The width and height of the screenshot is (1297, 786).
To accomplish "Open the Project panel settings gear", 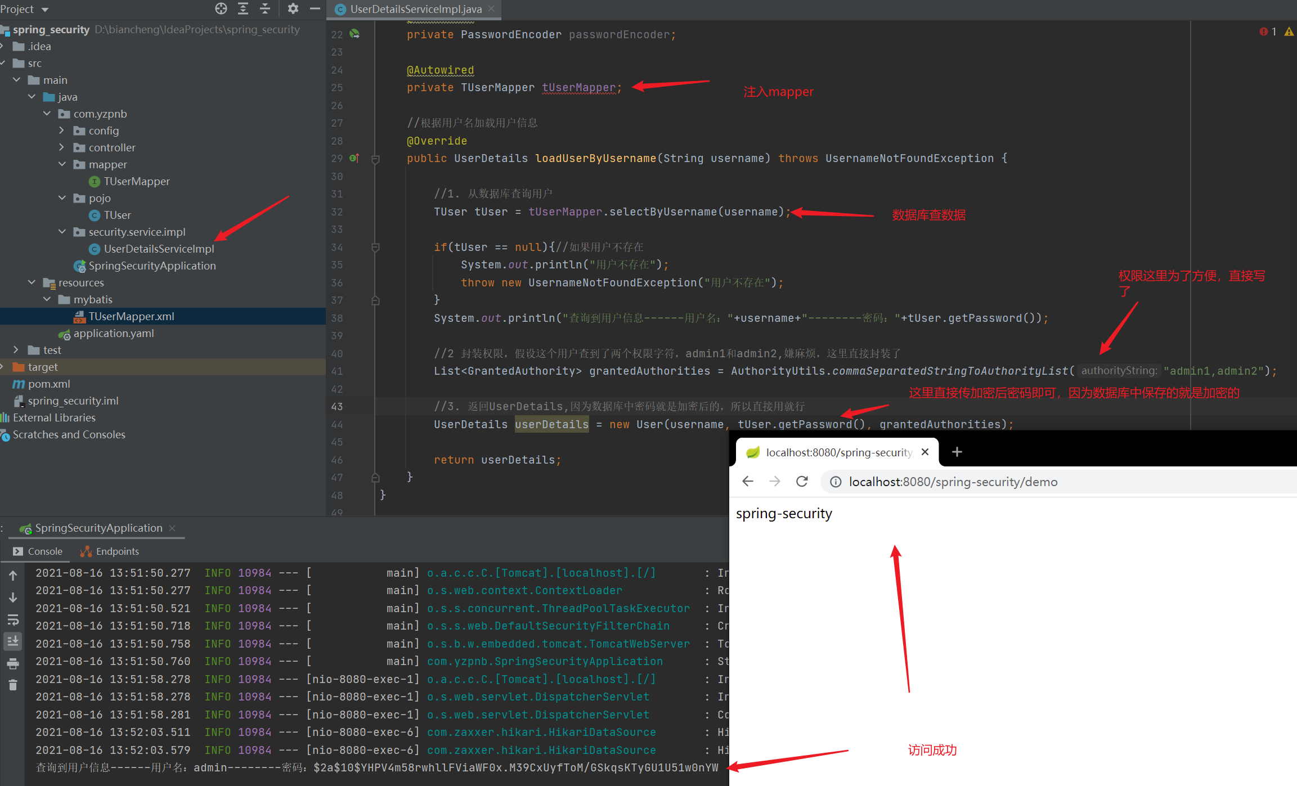I will click(293, 8).
